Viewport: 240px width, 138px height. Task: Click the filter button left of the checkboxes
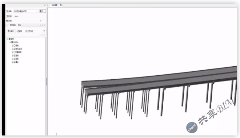click(x=11, y=31)
